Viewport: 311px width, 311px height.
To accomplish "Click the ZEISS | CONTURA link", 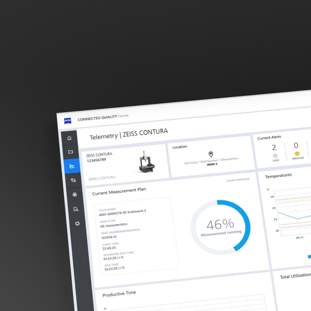I will (x=102, y=177).
